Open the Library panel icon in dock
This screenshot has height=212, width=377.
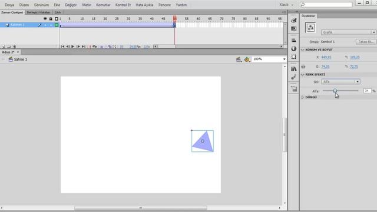tap(293, 69)
